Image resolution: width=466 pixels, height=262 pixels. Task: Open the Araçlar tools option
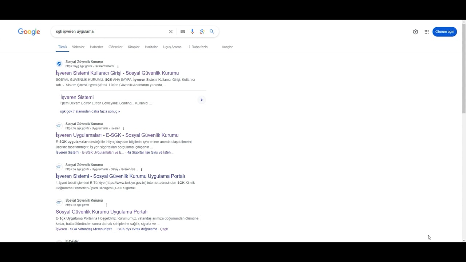click(227, 47)
